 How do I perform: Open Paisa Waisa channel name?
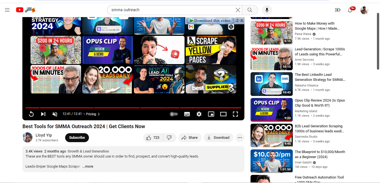click(303, 34)
